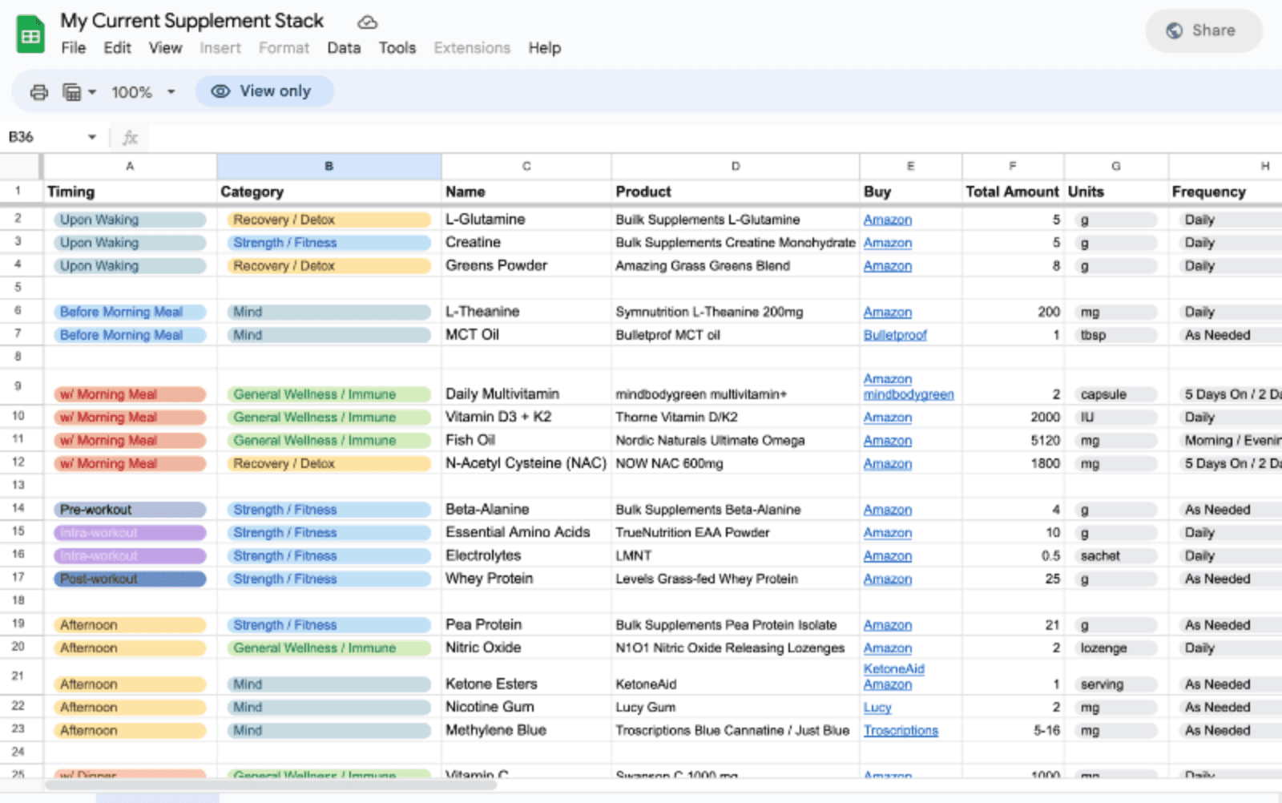Open the Troscriptions link for Methylene Blue
Image resolution: width=1282 pixels, height=803 pixels.
(901, 731)
